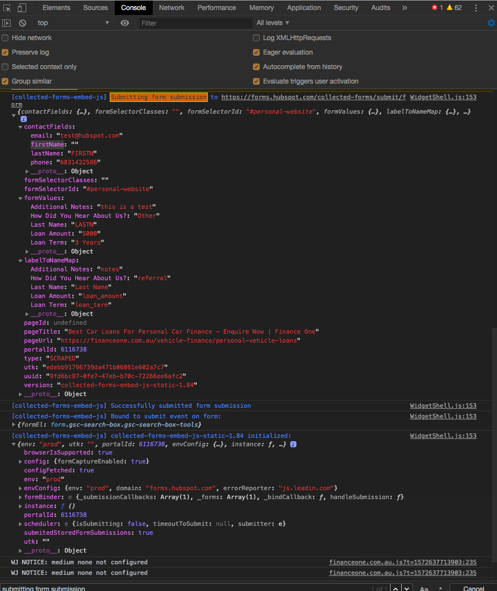This screenshot has width=497, height=591.
Task: Expand the envConfig node
Action: click(21, 488)
